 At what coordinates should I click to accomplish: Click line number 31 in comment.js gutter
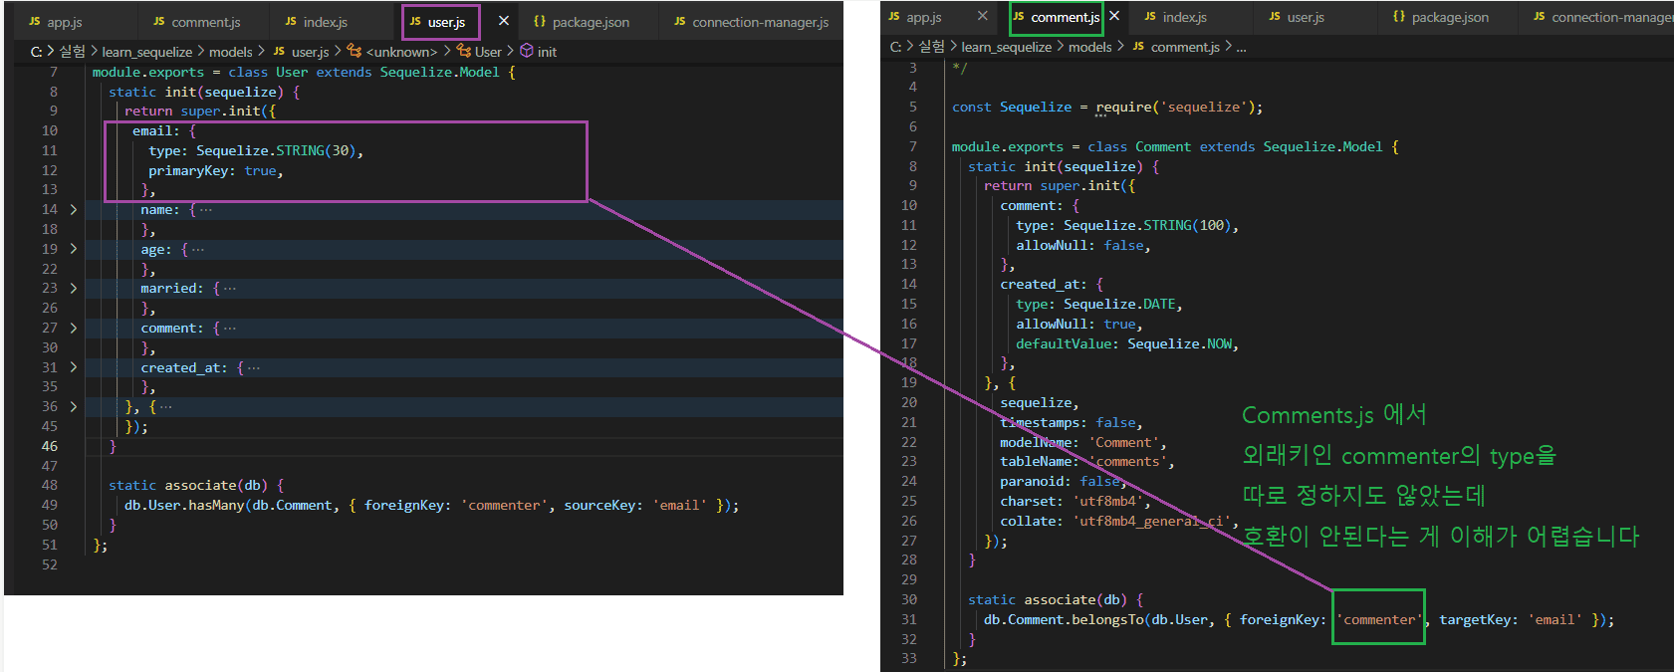909,619
